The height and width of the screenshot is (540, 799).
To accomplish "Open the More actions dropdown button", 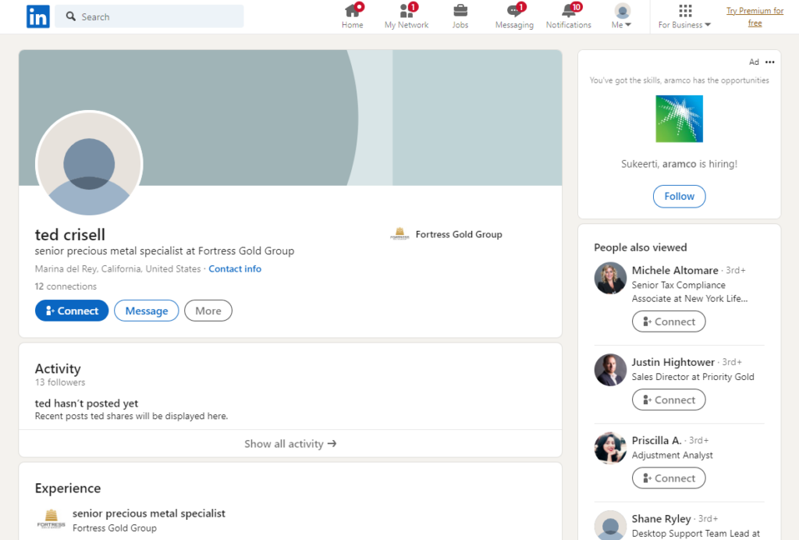I will [208, 311].
